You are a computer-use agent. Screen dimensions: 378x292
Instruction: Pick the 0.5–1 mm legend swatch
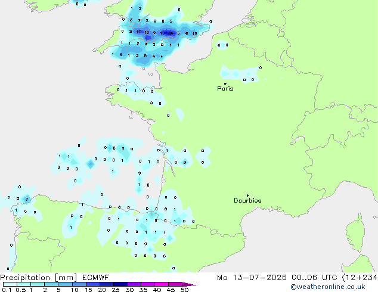tap(24, 284)
